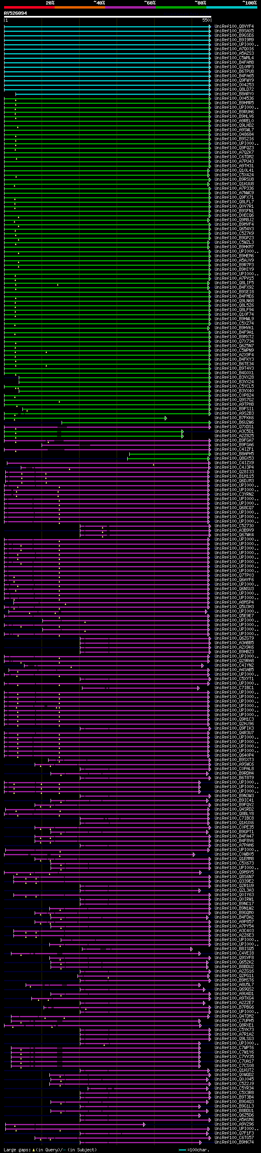This screenshot has height=1153, width=261.
Task: Click hit label UniRef100_Q9LN68
Action: pos(234,301)
